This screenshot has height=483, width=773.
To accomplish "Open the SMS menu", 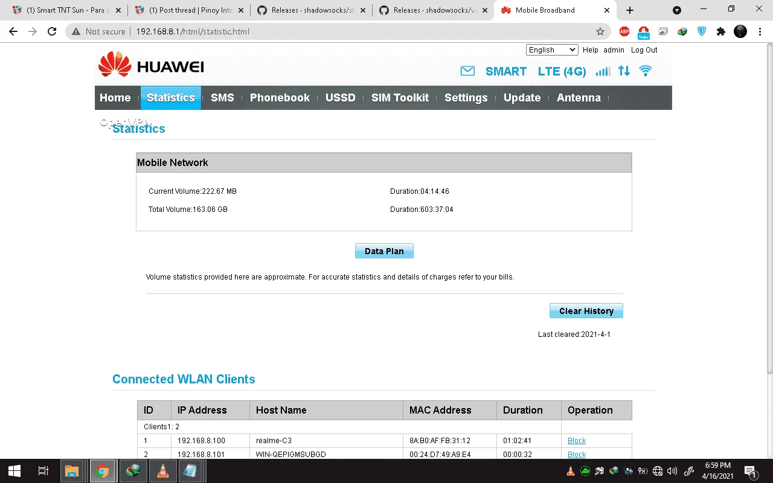I will 222,98.
